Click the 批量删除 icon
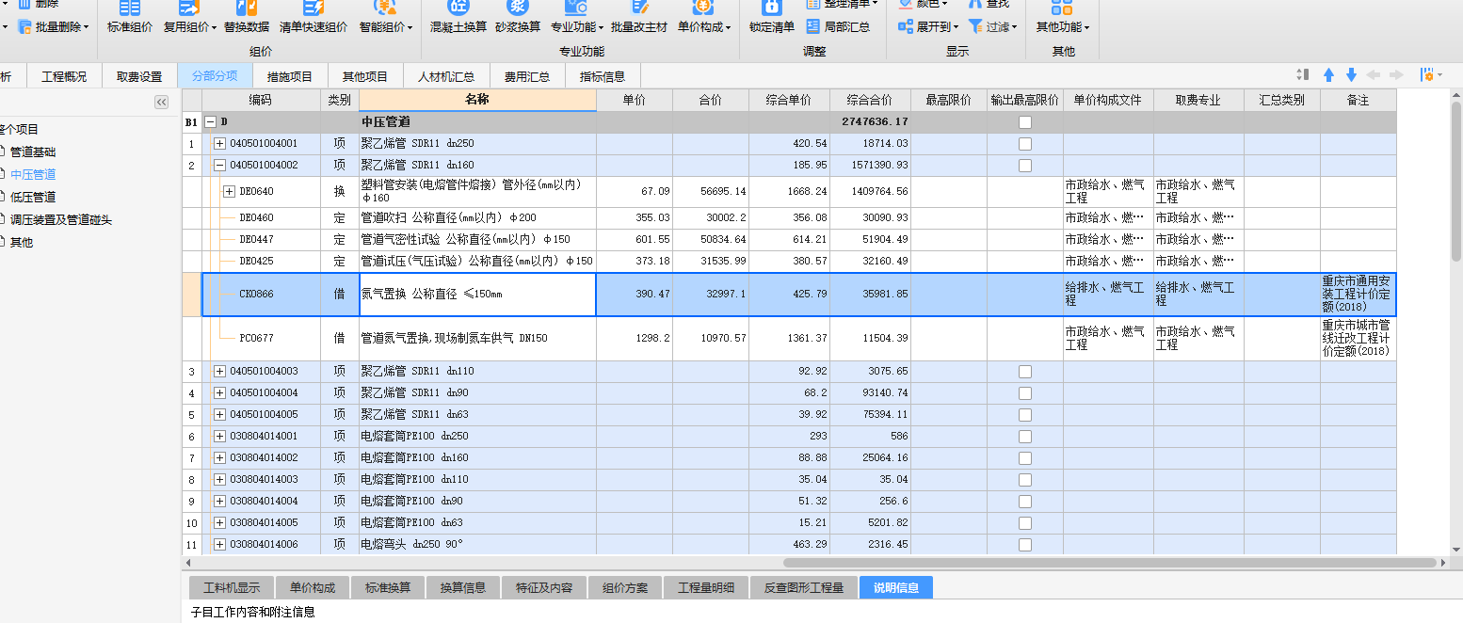Screen dimensions: 1463x623 pos(24,27)
